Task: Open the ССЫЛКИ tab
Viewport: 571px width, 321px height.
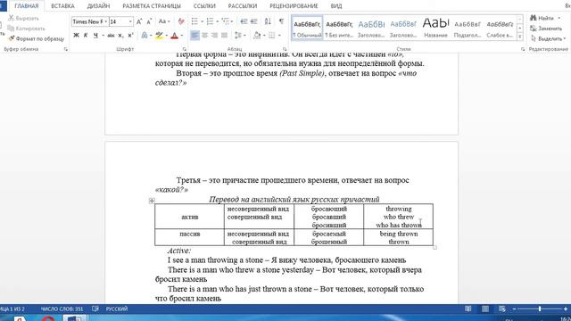Action: coord(204,6)
